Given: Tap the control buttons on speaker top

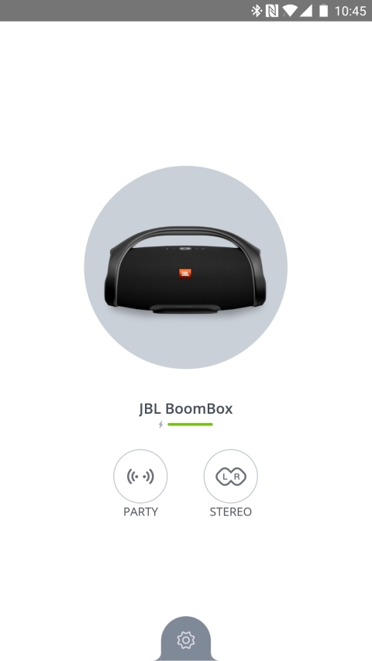Looking at the screenshot, I should pyautogui.click(x=184, y=248).
